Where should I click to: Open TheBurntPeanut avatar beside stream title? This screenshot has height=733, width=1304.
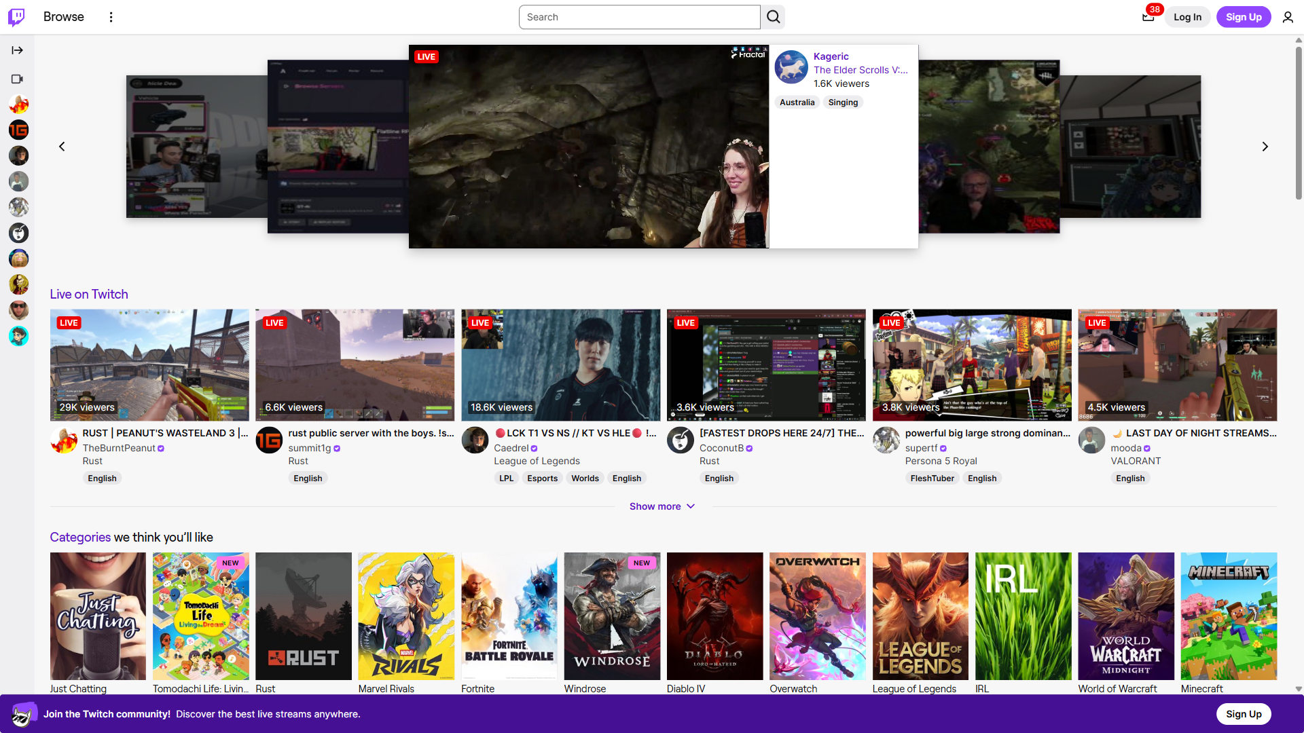[x=64, y=440]
